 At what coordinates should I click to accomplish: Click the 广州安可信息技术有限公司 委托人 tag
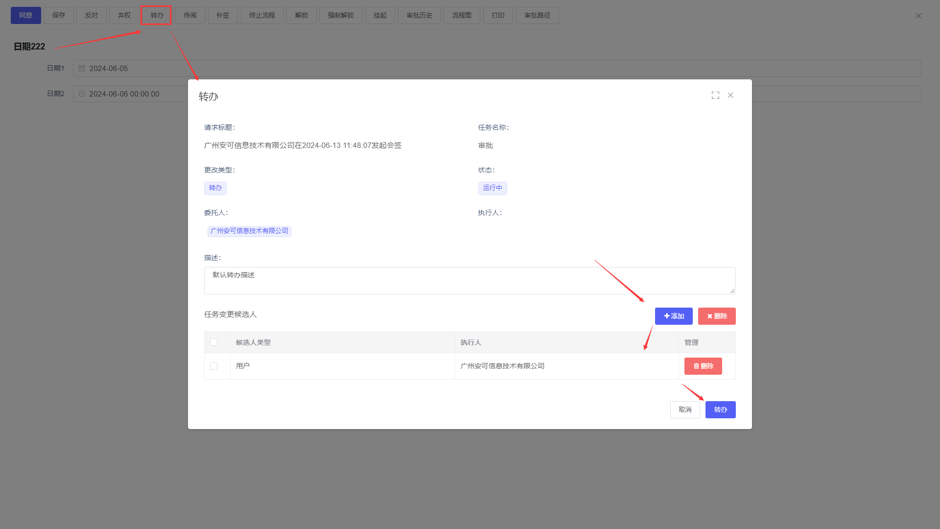(x=249, y=231)
